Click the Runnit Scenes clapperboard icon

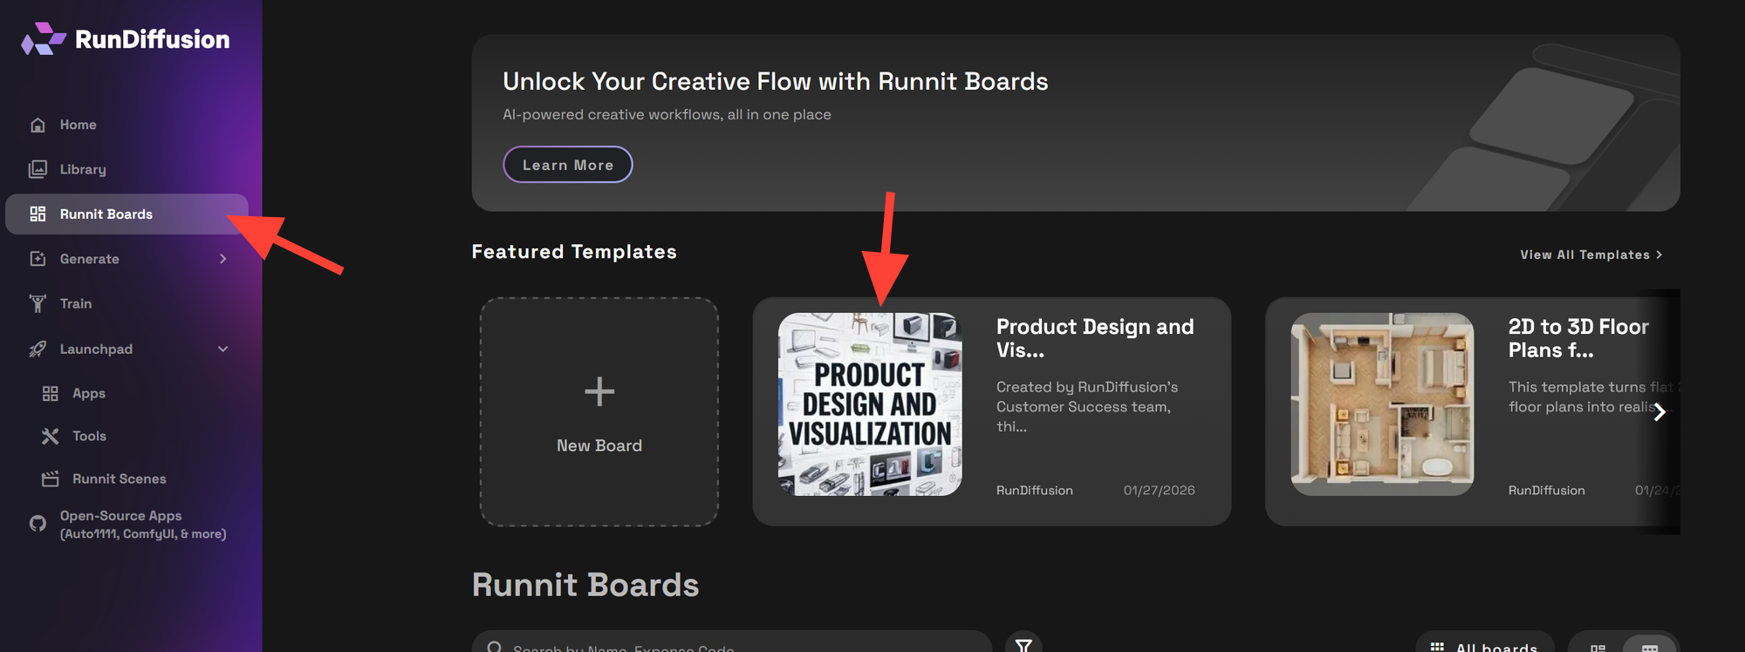pyautogui.click(x=51, y=479)
